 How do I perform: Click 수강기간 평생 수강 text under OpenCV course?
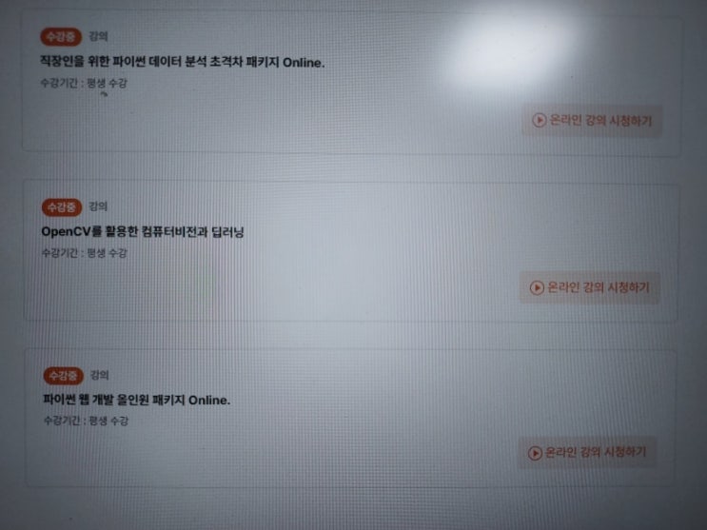tap(85, 252)
